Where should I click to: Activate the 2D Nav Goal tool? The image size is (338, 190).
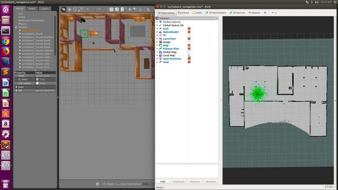point(237,13)
